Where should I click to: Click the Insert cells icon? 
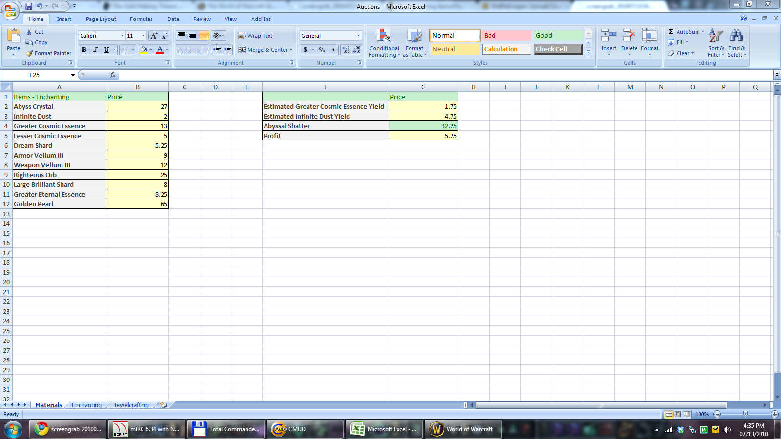coord(609,37)
